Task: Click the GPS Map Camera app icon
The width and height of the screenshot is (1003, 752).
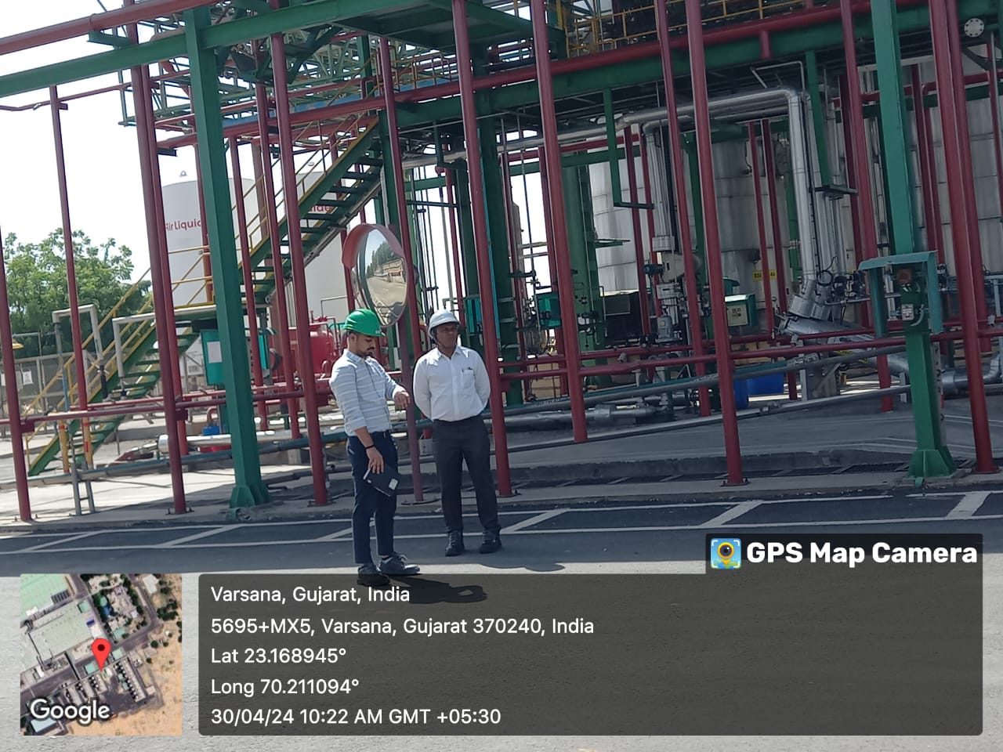Action: coord(726,554)
